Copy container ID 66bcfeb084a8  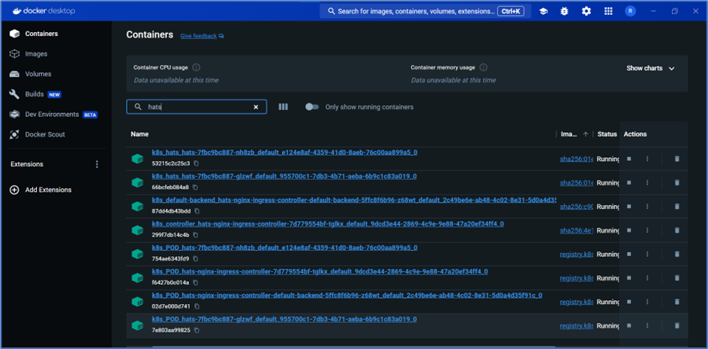[x=195, y=187]
